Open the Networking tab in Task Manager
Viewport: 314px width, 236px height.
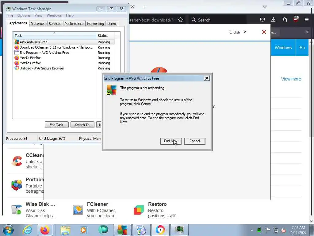click(95, 24)
